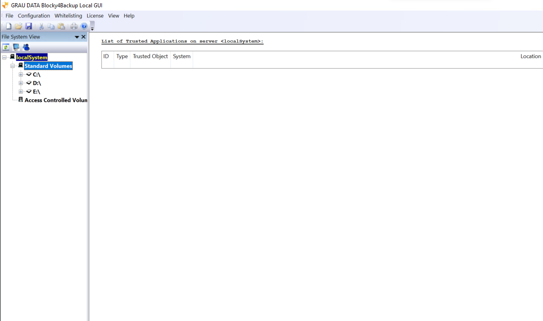
Task: Click the Copy icon in the toolbar
Action: pos(50,26)
